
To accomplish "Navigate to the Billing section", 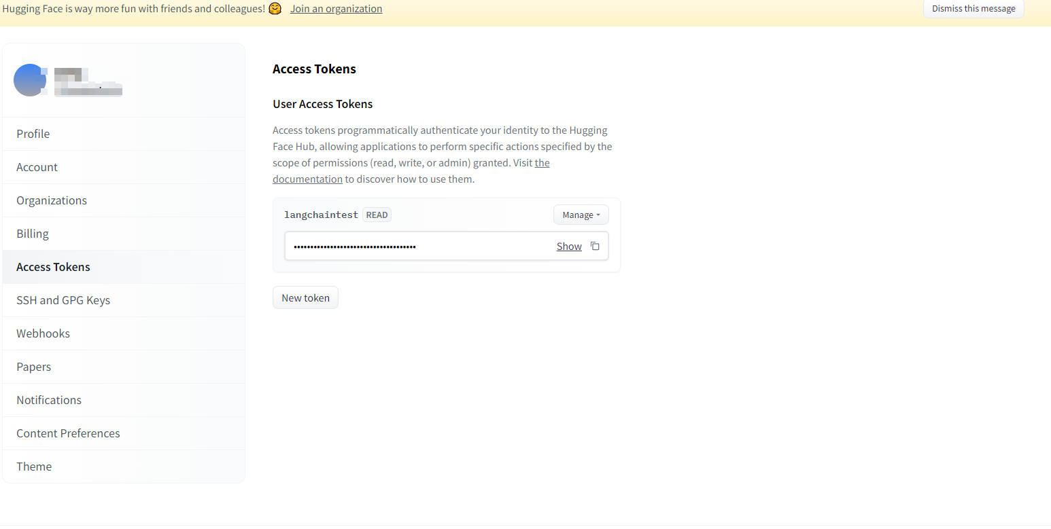I will point(124,234).
